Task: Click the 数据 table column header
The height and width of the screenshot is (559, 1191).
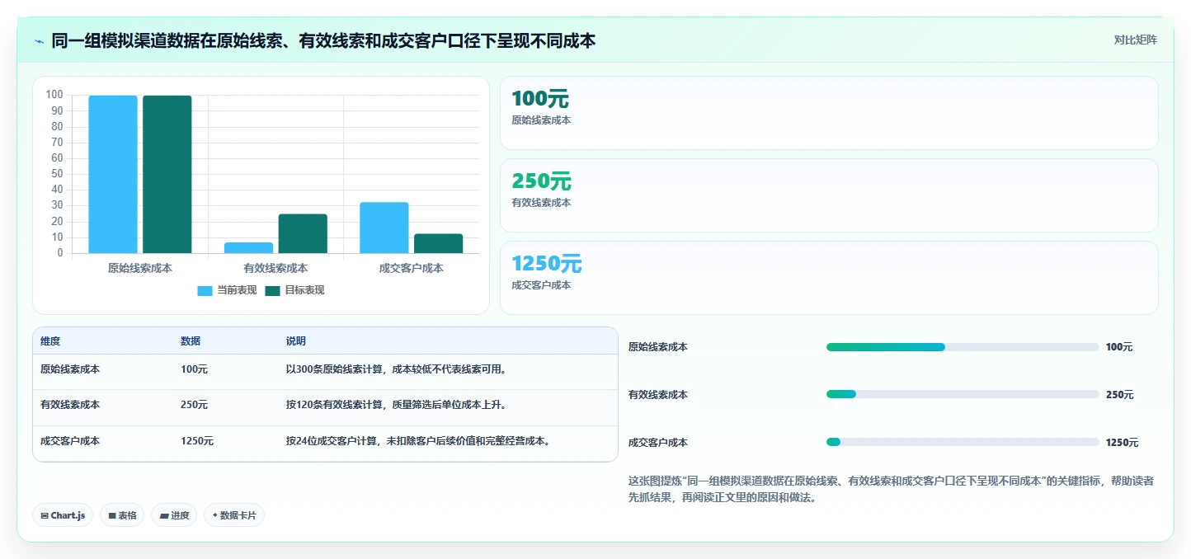Action: pyautogui.click(x=191, y=341)
